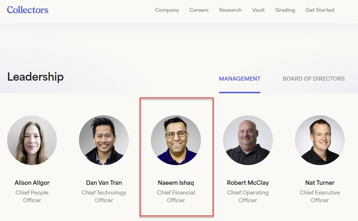Image resolution: width=358 pixels, height=221 pixels.
Task: Click the Leadership page heading
Action: 35,77
